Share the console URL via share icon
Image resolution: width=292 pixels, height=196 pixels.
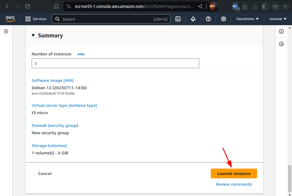click(x=200, y=6)
